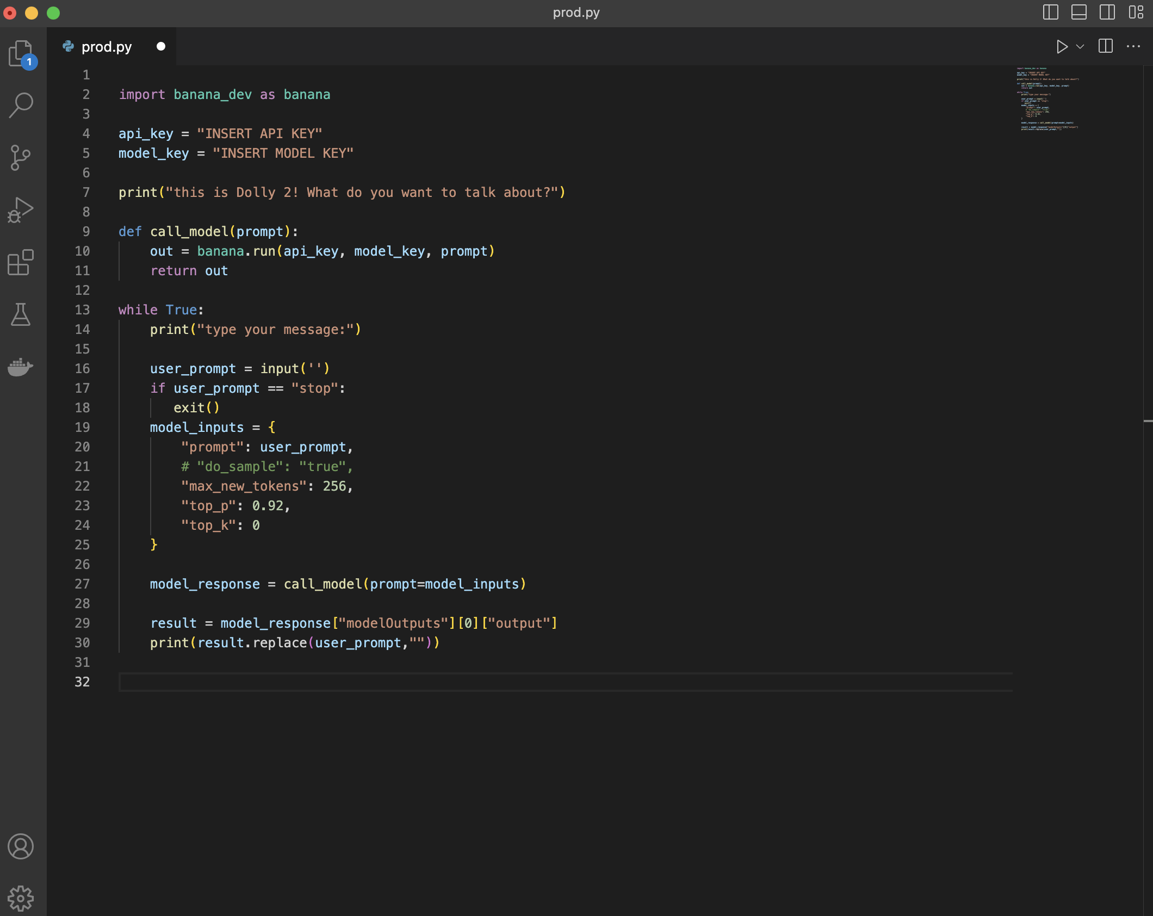Open the Manage gear menu

click(x=21, y=898)
